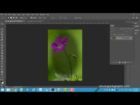This screenshot has width=140, height=105.
Task: Choose Add to selection mode
Action: [x=11, y=18]
